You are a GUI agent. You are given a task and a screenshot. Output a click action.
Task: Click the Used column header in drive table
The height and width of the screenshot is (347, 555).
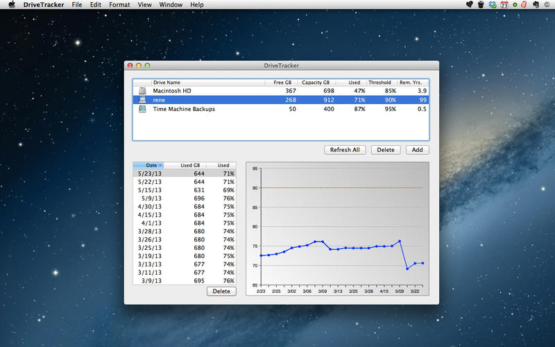click(351, 83)
